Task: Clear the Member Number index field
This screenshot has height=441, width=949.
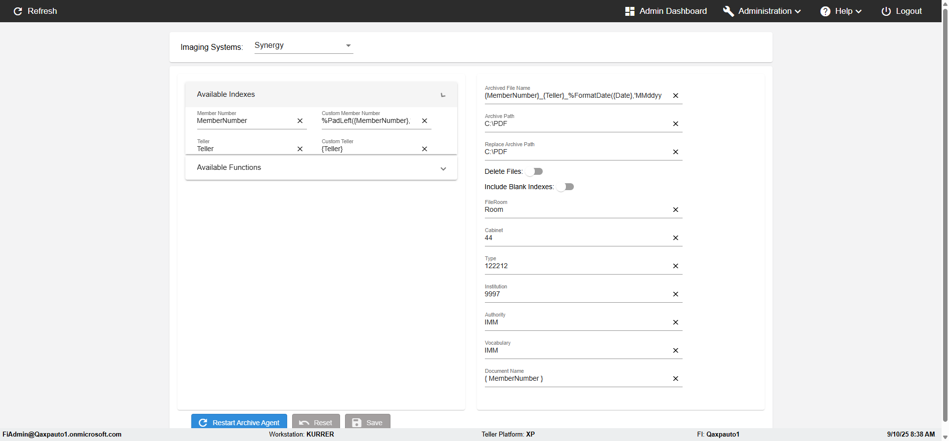Action: click(x=300, y=121)
